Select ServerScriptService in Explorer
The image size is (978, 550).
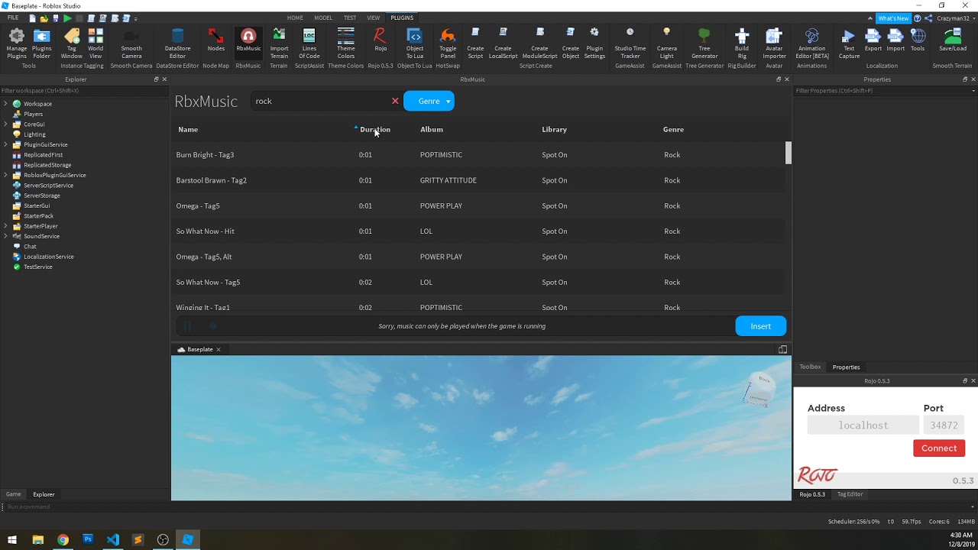[x=48, y=185]
